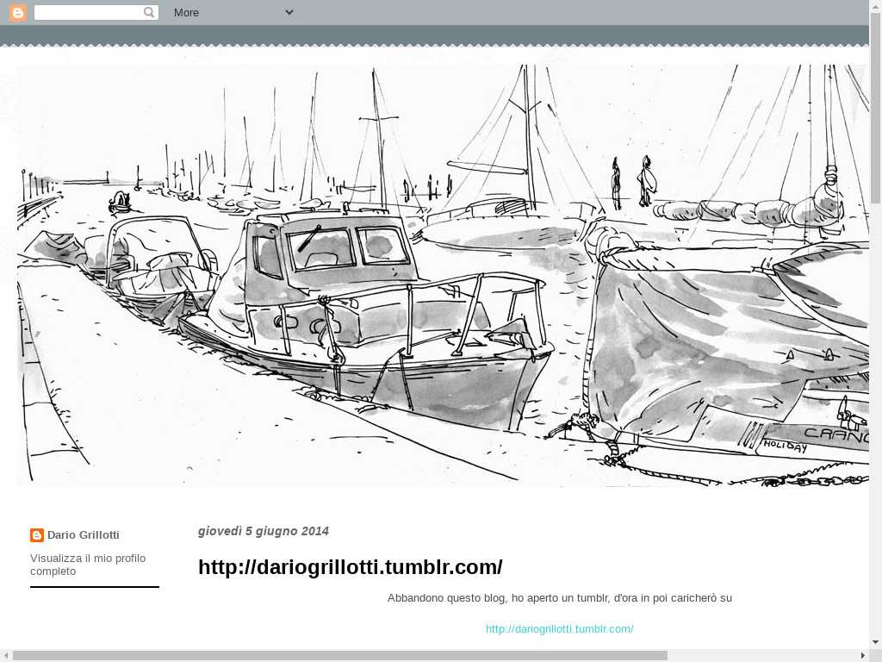This screenshot has height=662, width=882.
Task: Click the horizontal scrollbar thumb
Action: (x=339, y=655)
